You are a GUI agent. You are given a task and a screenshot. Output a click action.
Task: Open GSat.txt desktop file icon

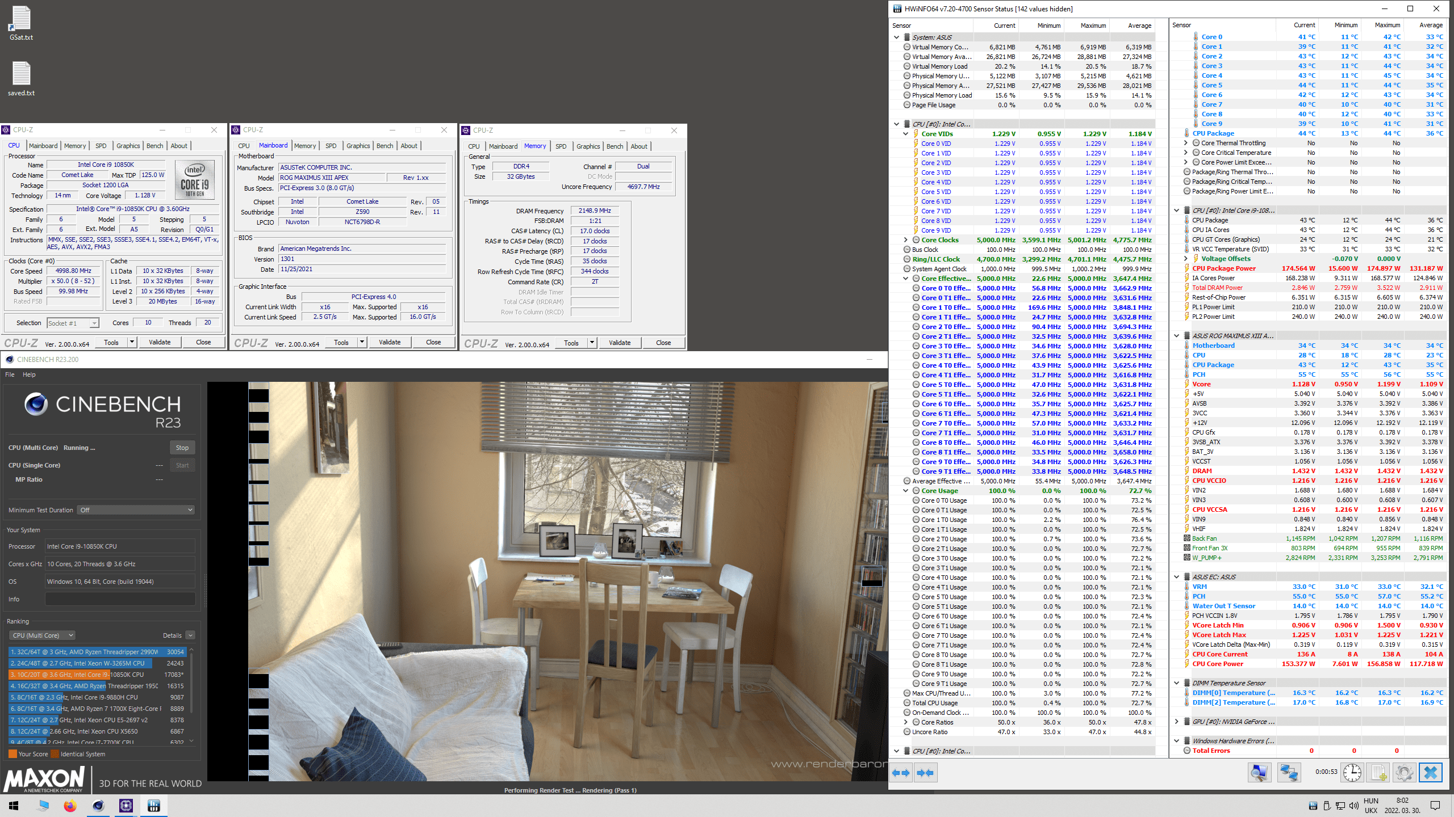pyautogui.click(x=21, y=23)
